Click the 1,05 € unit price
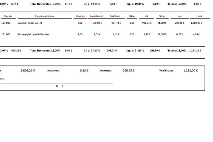 (x=97, y=34)
